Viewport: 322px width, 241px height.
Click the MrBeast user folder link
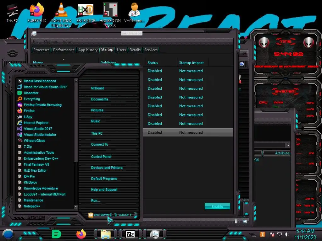(x=97, y=88)
